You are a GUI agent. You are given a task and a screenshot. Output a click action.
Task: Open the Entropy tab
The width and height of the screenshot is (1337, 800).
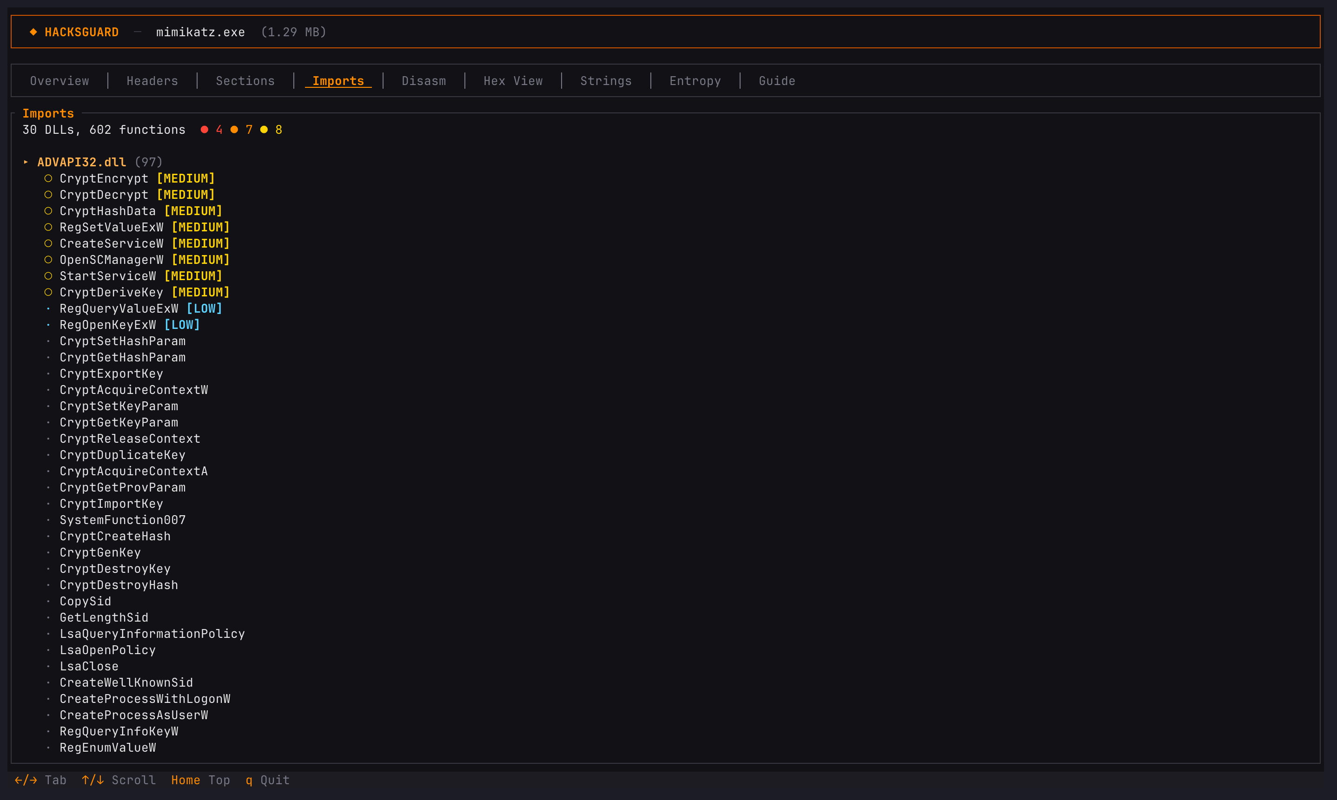pyautogui.click(x=695, y=81)
